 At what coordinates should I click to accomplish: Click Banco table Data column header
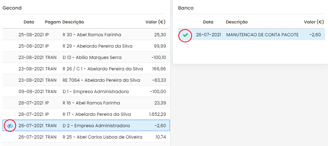pyautogui.click(x=208, y=22)
